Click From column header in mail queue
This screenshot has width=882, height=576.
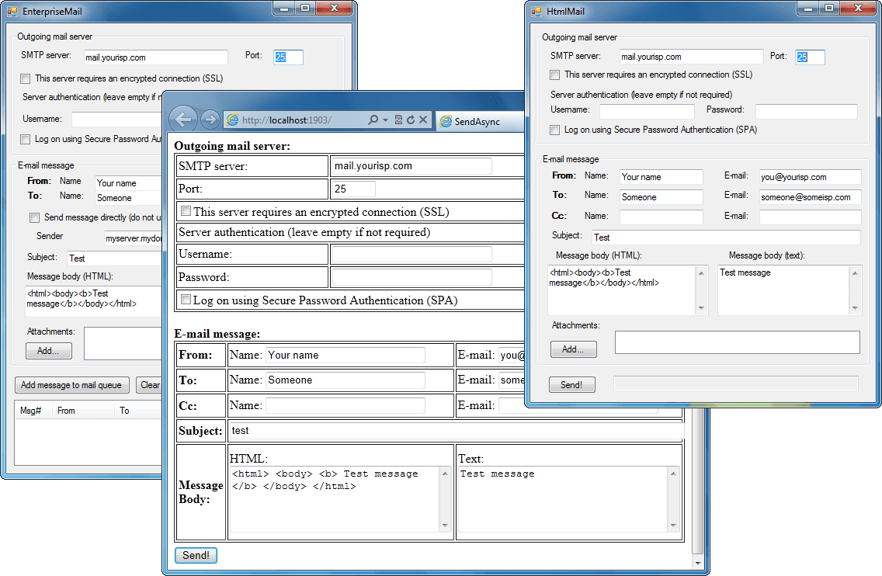pyautogui.click(x=82, y=411)
